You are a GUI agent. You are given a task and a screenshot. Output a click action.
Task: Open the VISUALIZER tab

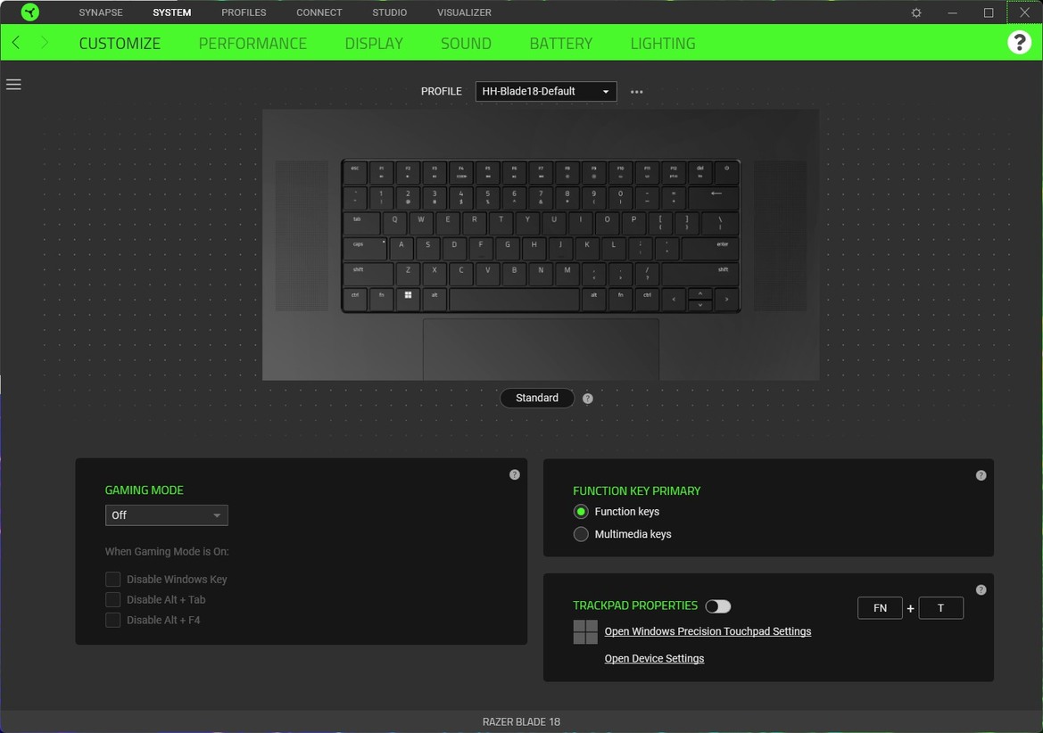pyautogui.click(x=464, y=12)
